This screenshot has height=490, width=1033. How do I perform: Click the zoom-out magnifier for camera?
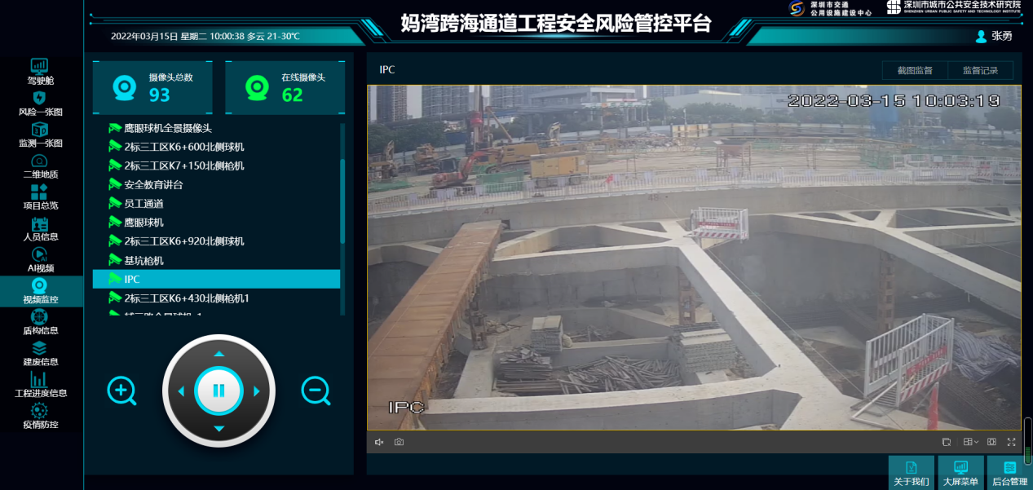[x=316, y=391]
